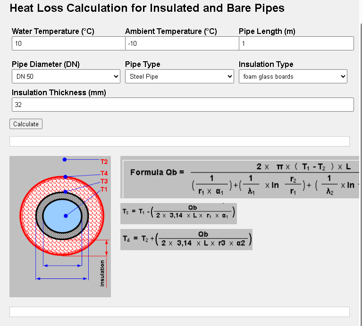Click the empty result box below Calculate

tap(179, 141)
